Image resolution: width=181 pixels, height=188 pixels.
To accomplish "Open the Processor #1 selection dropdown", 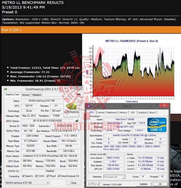I will point(114,177).
